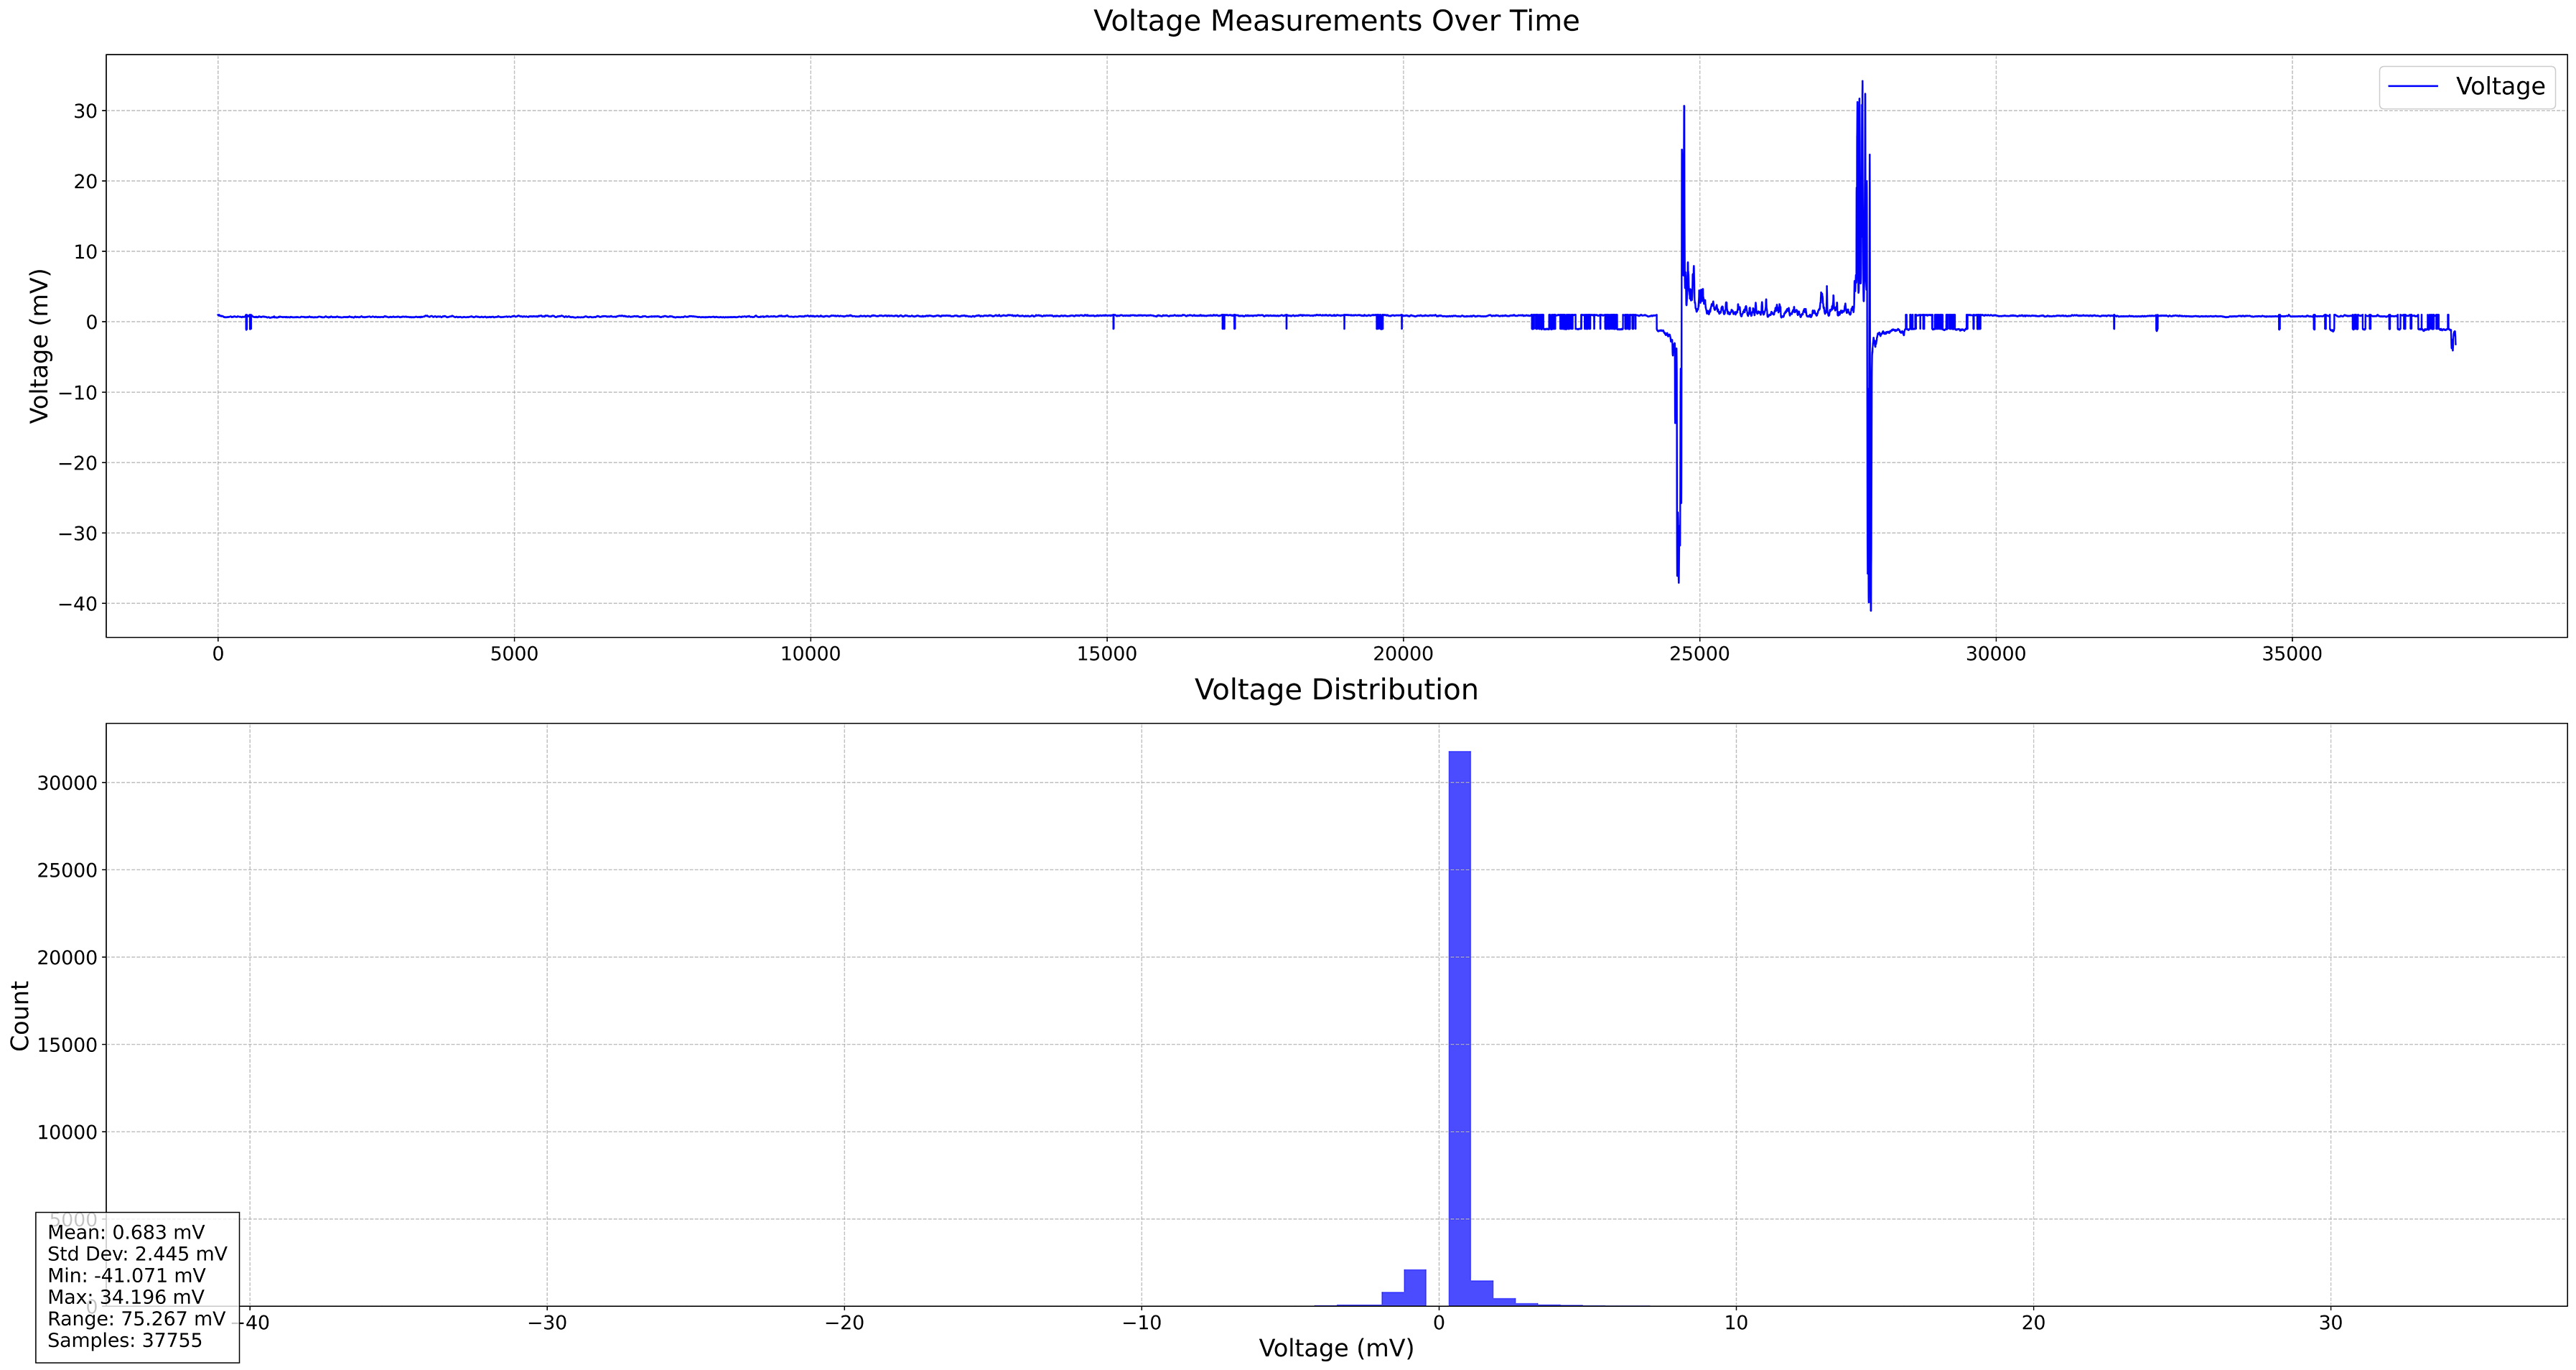Select 'Range: 75.267 mV' in stats box
This screenshot has height=1370, width=2576.
136,1319
